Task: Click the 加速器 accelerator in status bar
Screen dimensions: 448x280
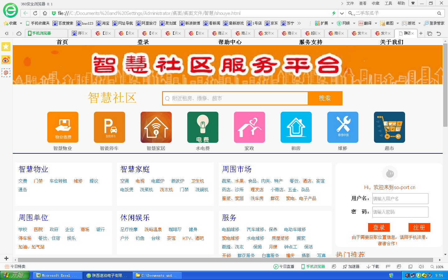Action: (351, 267)
